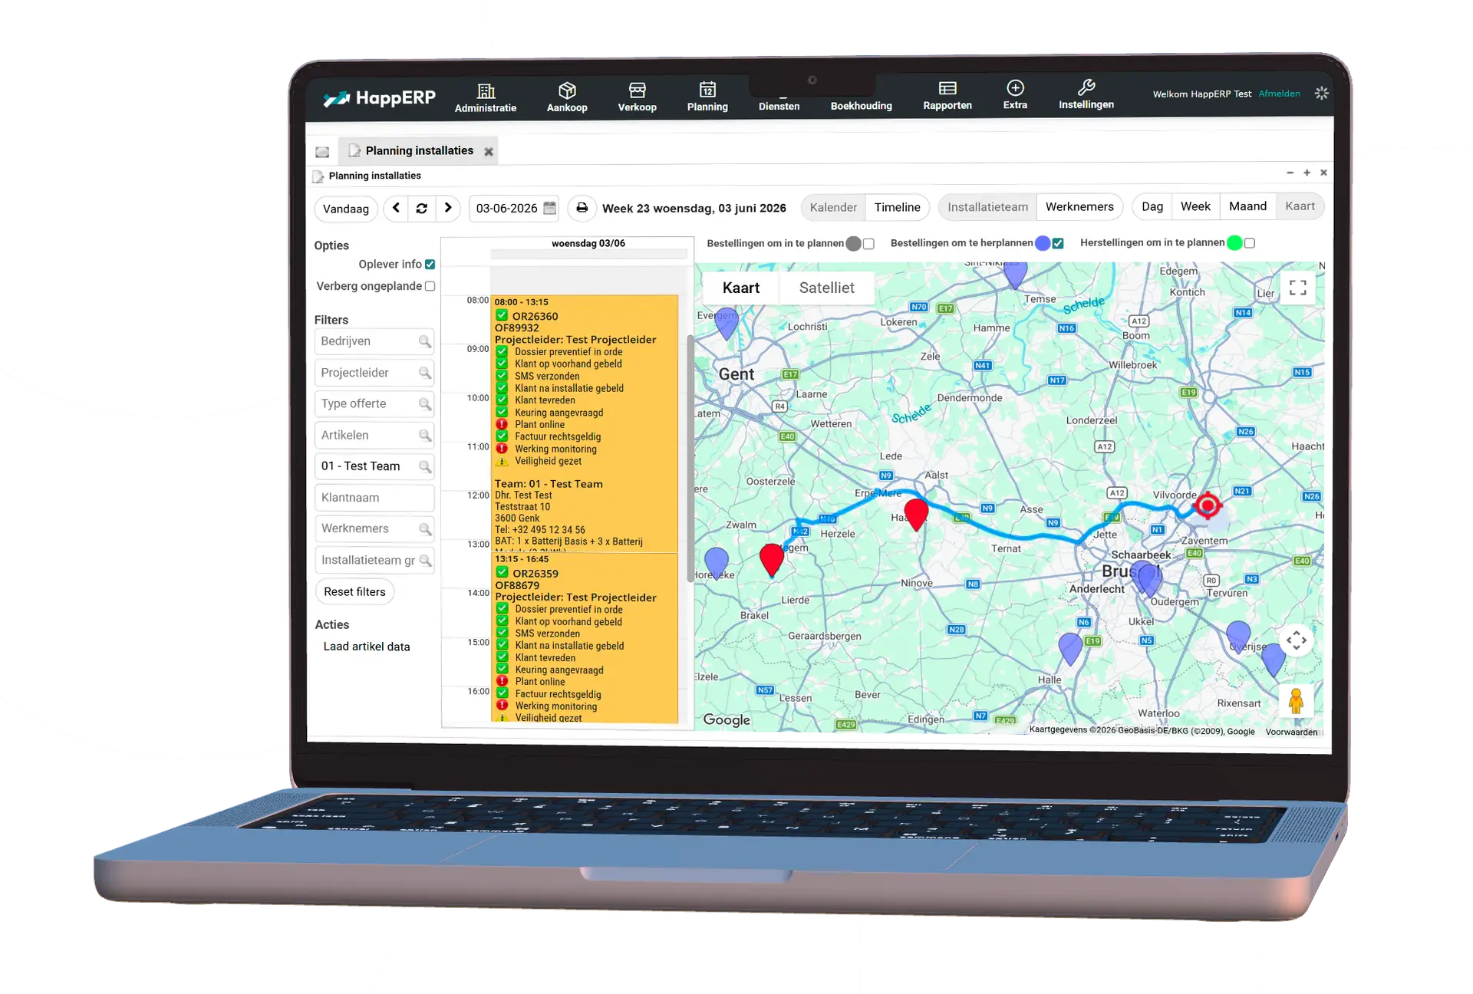Open the Artikelen filter search
Viewport: 1473px width, 994px height.
point(424,436)
